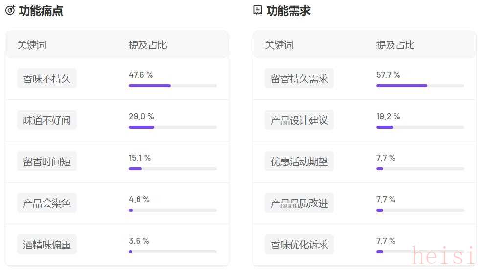483x270 pixels.
Task: Choose the 产品会染色 keyword tag
Action: 47,203
